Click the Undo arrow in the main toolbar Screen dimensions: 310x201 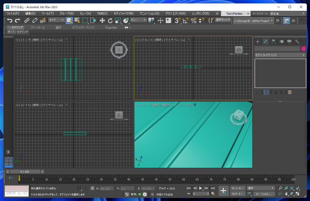tap(9, 21)
